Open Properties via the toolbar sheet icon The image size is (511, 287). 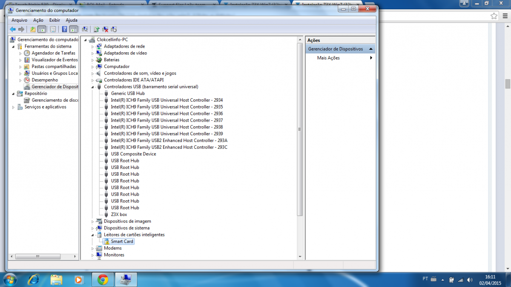pyautogui.click(x=53, y=29)
